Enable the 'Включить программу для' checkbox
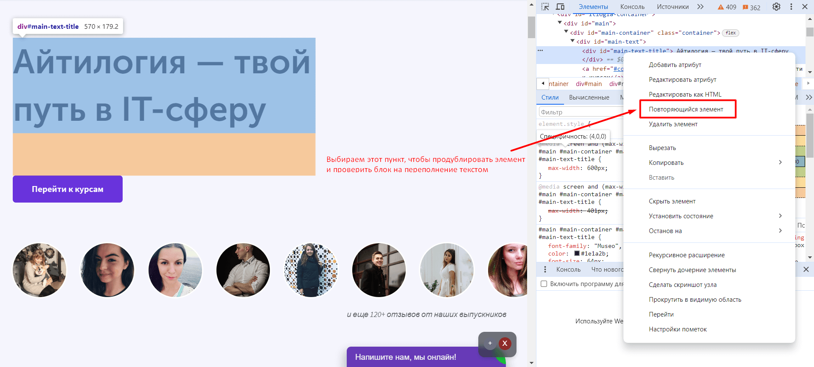Image resolution: width=814 pixels, height=367 pixels. click(x=544, y=284)
